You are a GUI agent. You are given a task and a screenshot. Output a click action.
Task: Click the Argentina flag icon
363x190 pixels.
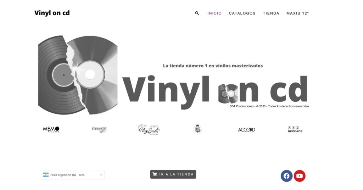[46, 175]
